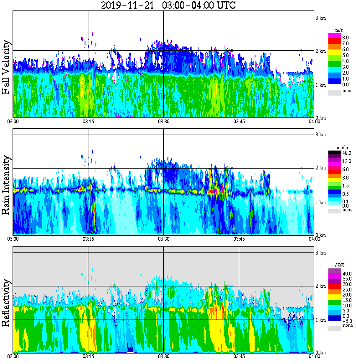Image resolution: width=356 pixels, height=364 pixels.
Task: Click the "dBZ" unit label of the legend
Action: click(x=339, y=265)
